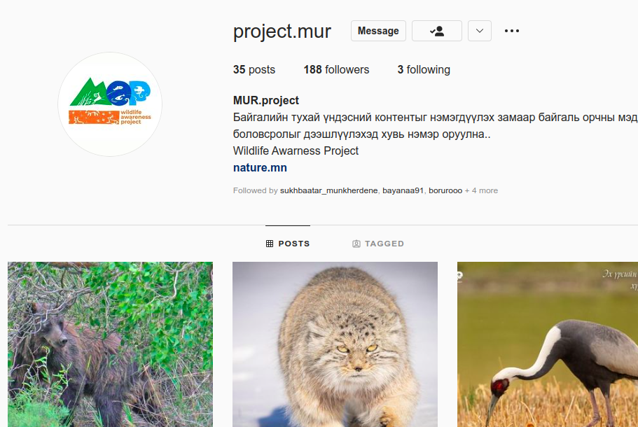
Task: Open sukhbaatar_munkherdene follower profile
Action: click(x=328, y=190)
